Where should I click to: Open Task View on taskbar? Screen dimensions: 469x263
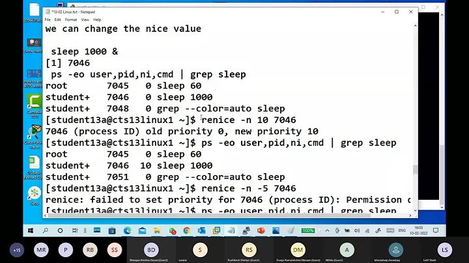point(75,230)
